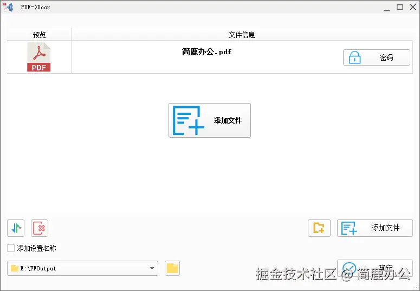Expand the E:\FFOutput path dropdown

tap(152, 268)
